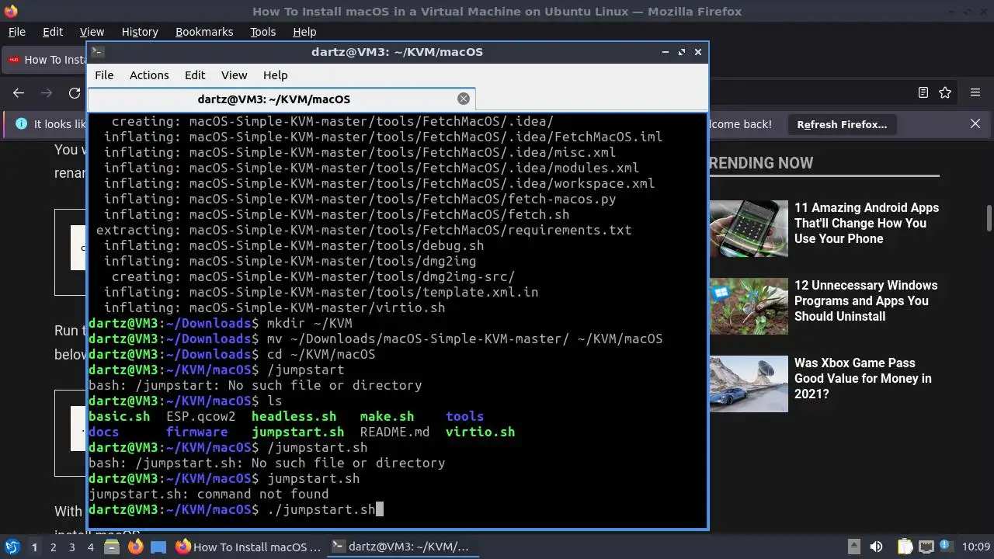Reload the page in Firefox
Image resolution: width=994 pixels, height=559 pixels.
[x=75, y=92]
